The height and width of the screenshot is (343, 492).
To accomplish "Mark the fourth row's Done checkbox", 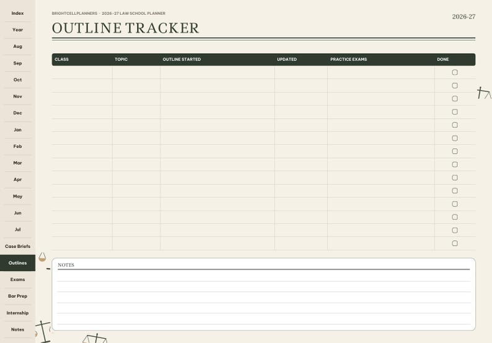I will click(x=455, y=112).
